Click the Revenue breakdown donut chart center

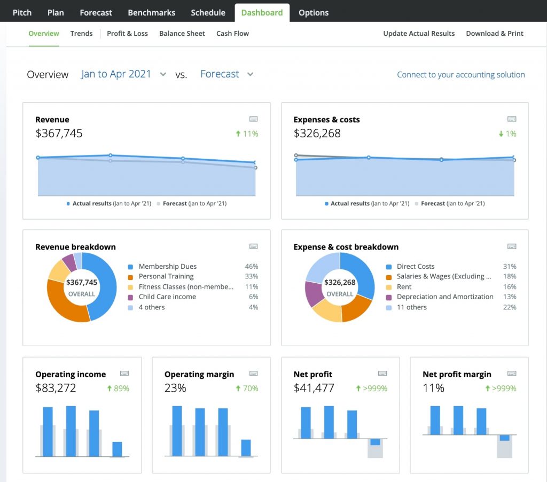(x=82, y=287)
